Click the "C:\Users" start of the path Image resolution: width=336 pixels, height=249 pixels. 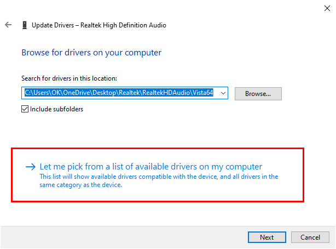click(x=36, y=94)
